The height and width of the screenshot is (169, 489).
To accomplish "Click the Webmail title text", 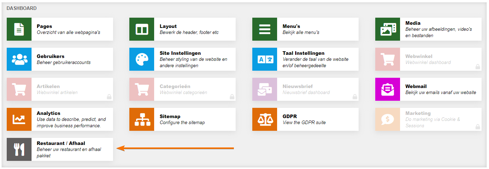I will click(416, 86).
